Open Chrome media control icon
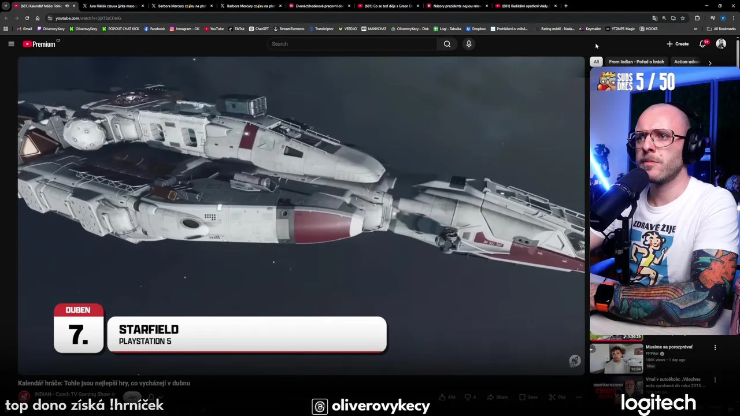Viewport: 740px width, 416px height. click(x=712, y=18)
